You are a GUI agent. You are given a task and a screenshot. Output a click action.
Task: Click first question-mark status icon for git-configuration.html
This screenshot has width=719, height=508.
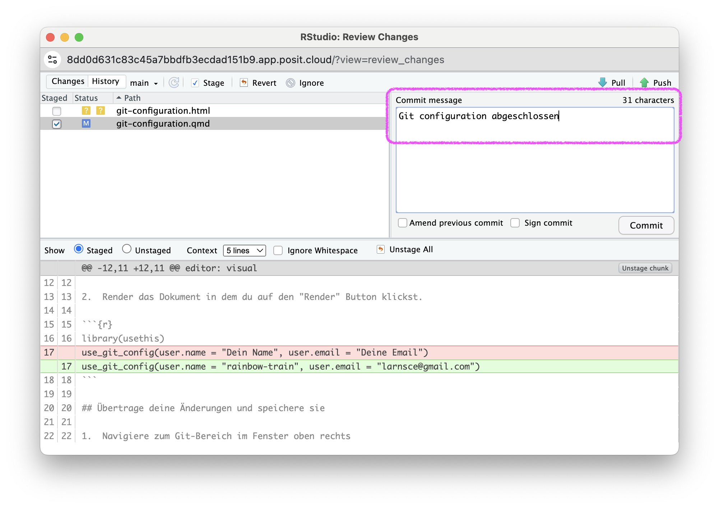(x=86, y=110)
